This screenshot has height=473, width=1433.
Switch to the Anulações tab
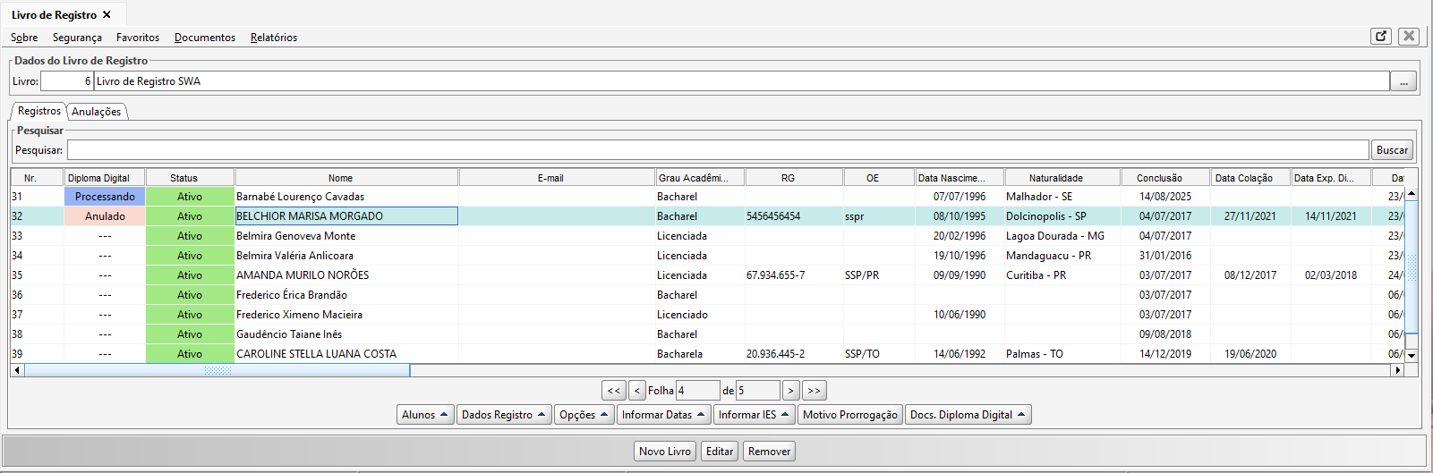pyautogui.click(x=97, y=112)
